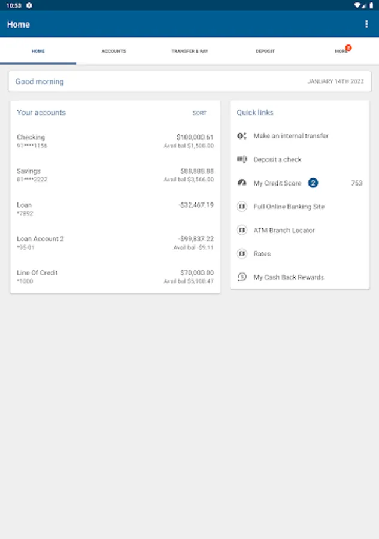Tap the deposit a check icon
The width and height of the screenshot is (379, 539).
[242, 159]
